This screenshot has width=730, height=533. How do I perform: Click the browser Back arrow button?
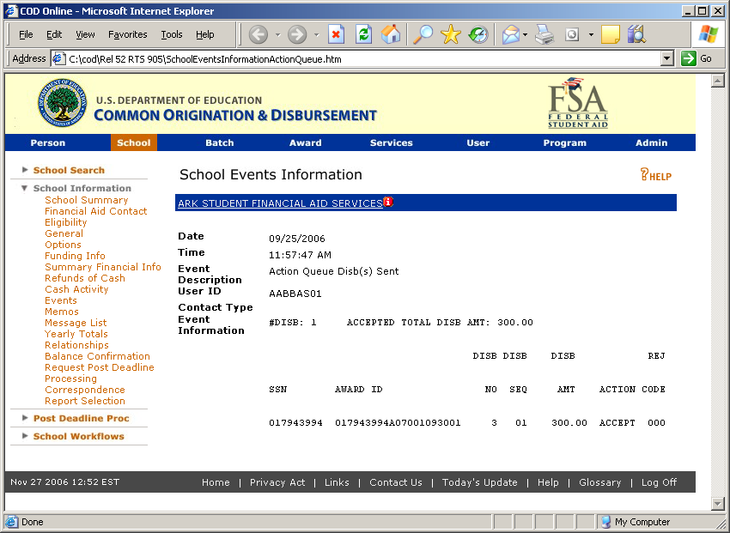(x=259, y=34)
